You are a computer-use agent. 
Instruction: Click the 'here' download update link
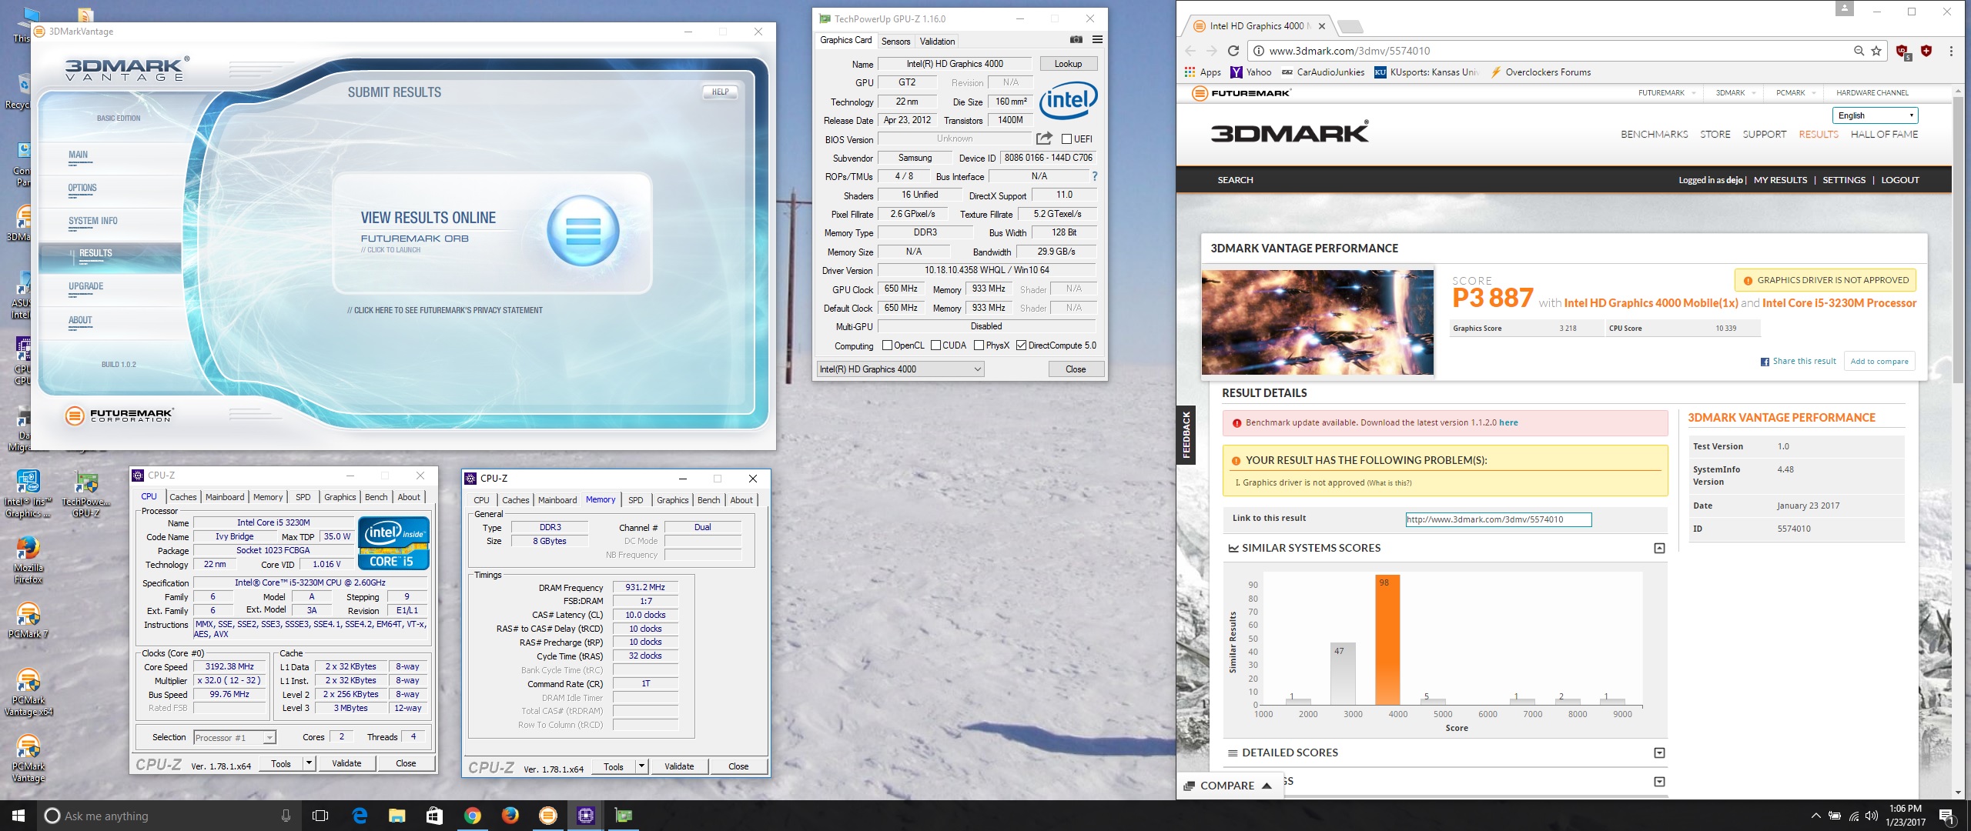[1508, 422]
